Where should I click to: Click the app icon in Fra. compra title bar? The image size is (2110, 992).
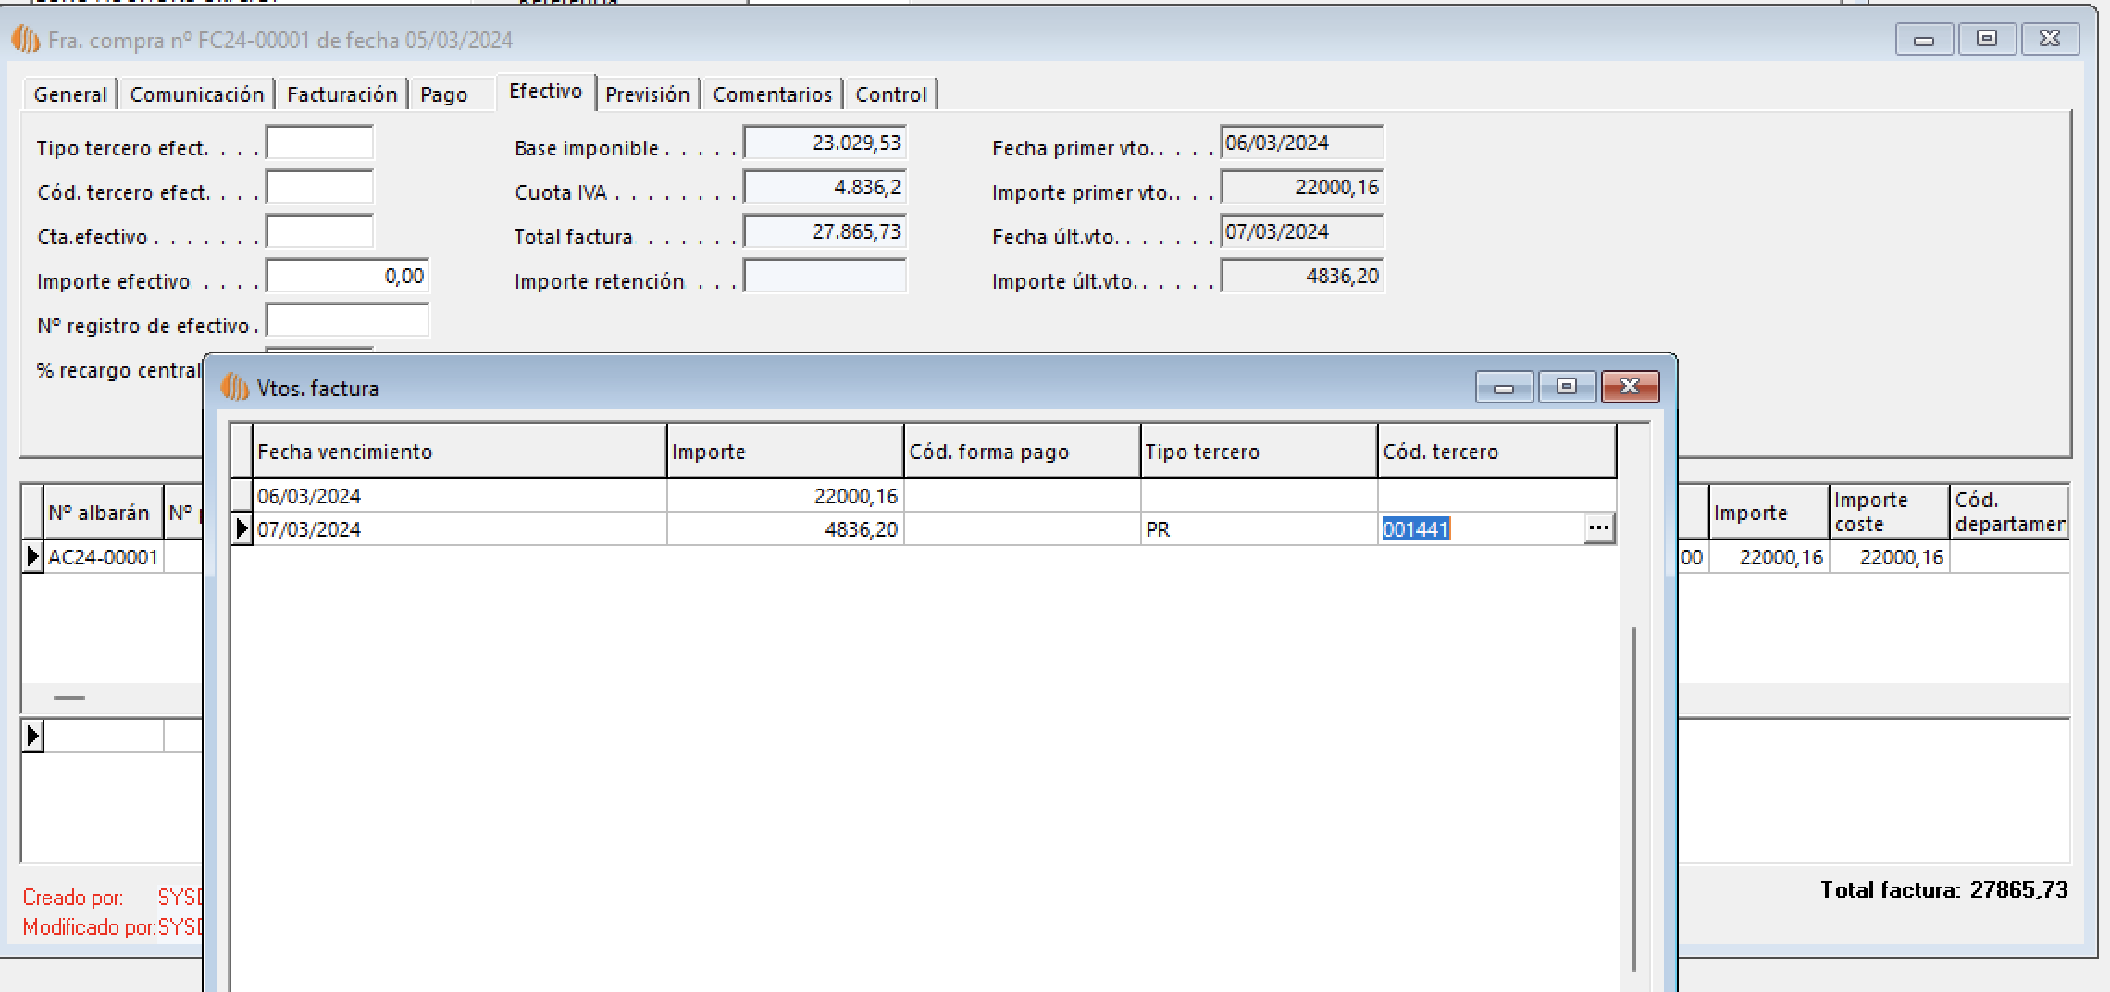point(25,40)
